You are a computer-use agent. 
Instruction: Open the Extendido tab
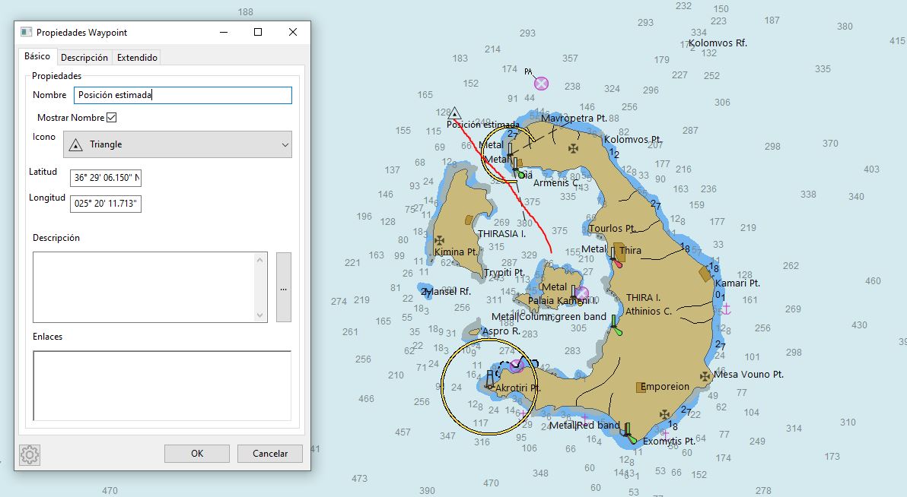137,58
